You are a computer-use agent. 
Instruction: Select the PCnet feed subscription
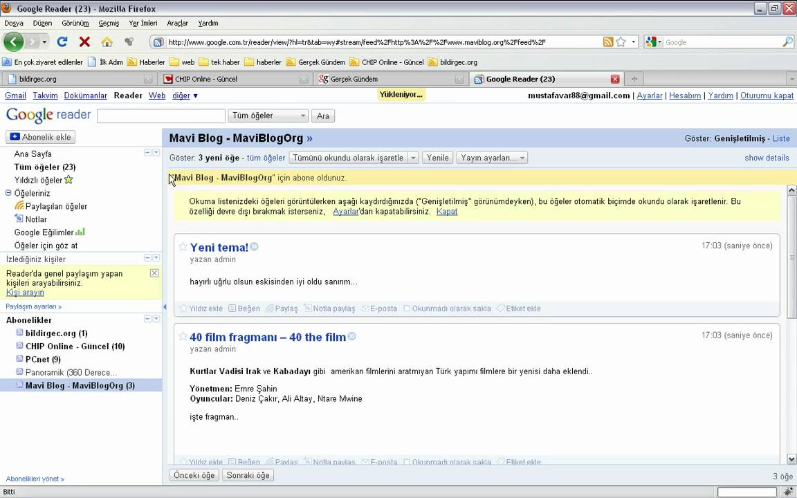pos(38,359)
